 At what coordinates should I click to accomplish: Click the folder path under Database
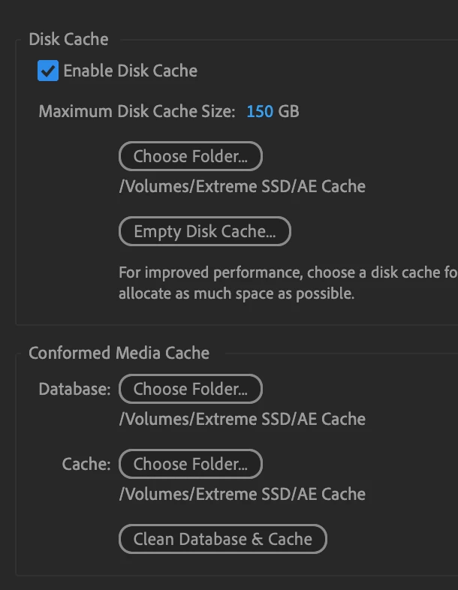point(242,419)
